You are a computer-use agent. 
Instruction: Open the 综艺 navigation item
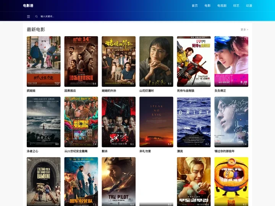[x=236, y=6]
